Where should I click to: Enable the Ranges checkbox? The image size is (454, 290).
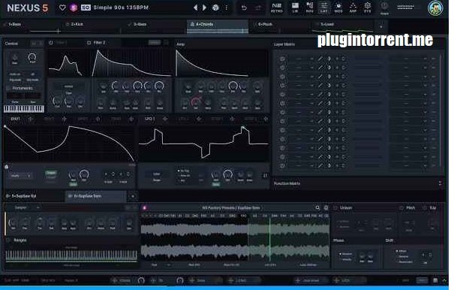coord(8,240)
